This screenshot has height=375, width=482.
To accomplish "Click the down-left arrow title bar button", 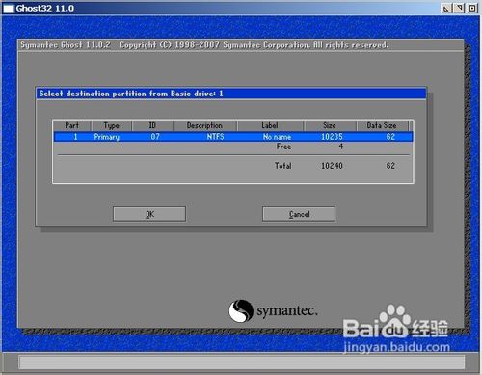I will (445, 8).
